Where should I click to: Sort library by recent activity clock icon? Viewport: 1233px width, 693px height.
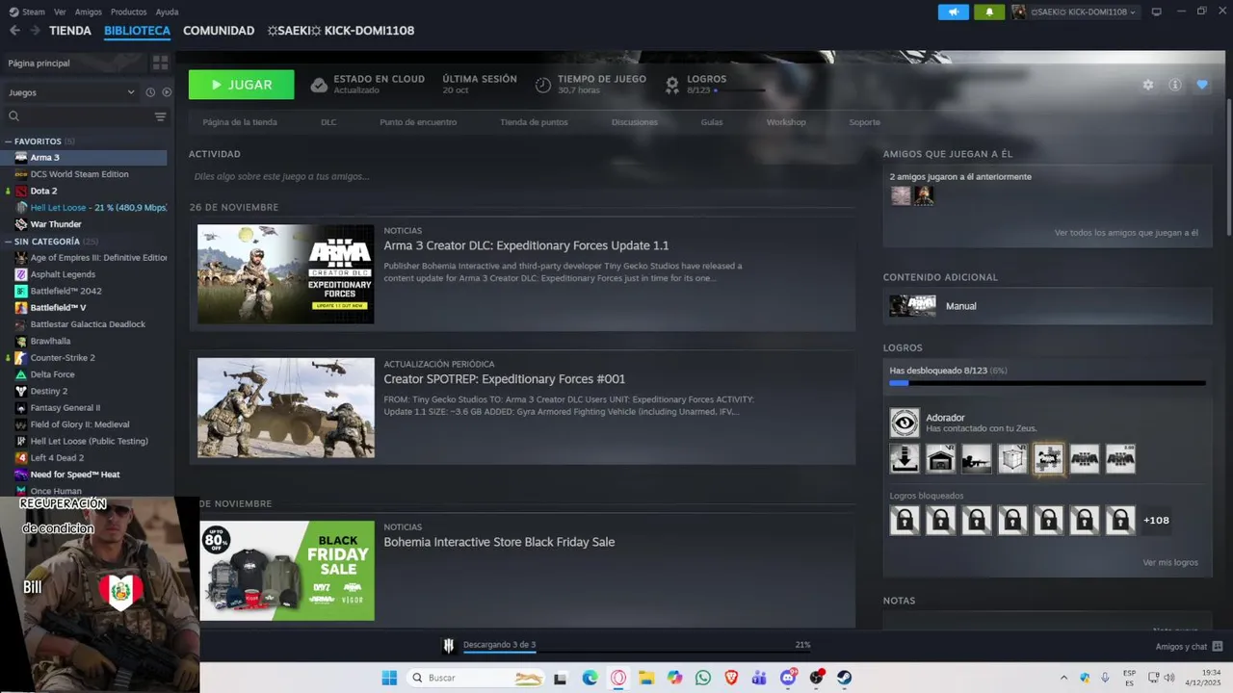point(150,92)
